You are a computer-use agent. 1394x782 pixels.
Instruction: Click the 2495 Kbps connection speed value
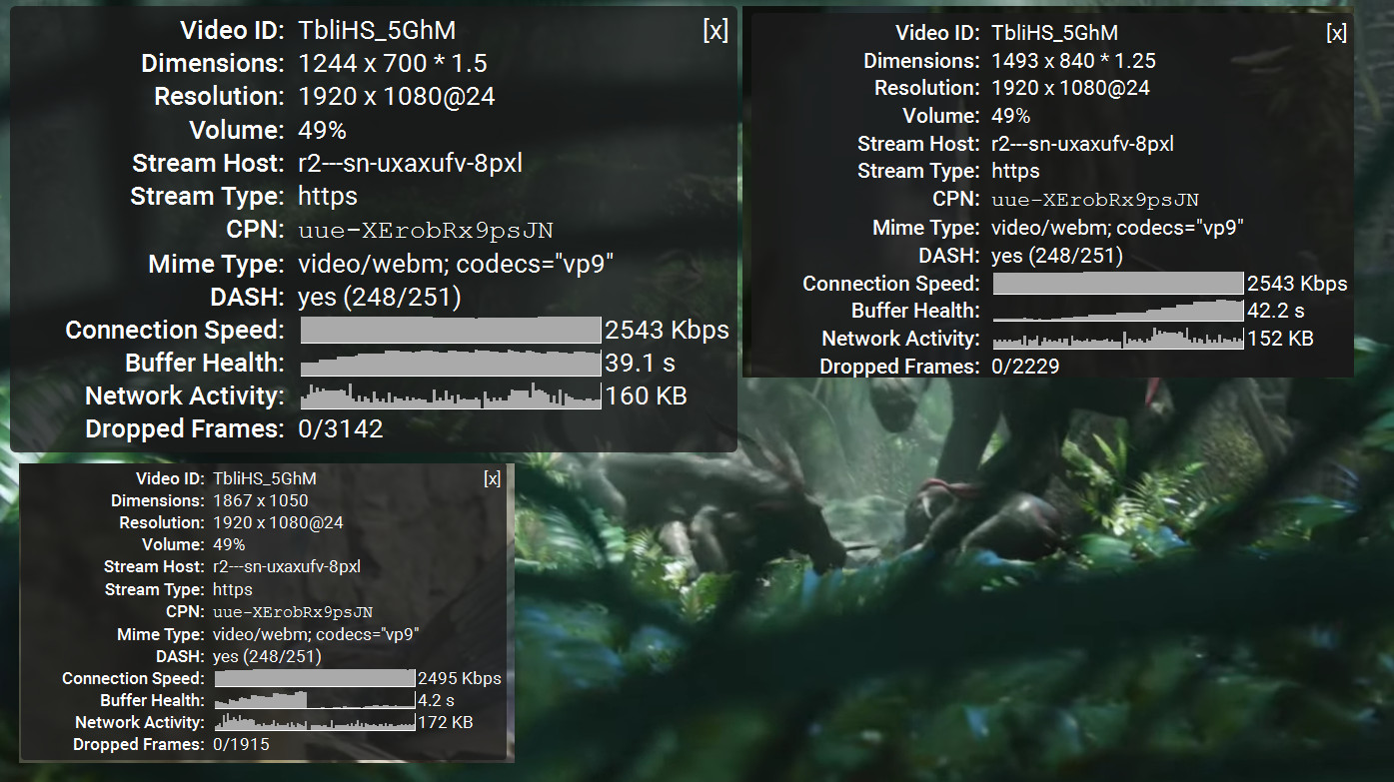click(x=460, y=678)
